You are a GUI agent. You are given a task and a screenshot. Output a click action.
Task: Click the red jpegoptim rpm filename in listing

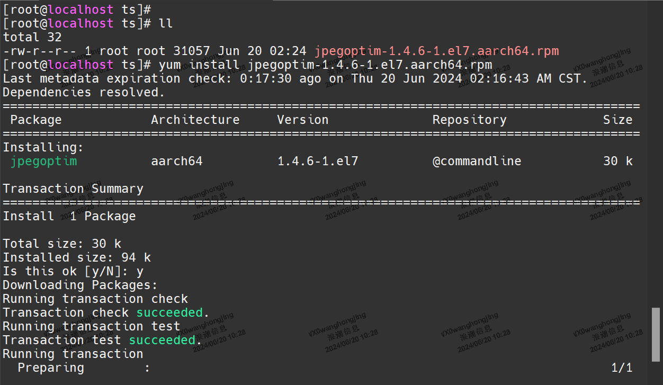436,51
